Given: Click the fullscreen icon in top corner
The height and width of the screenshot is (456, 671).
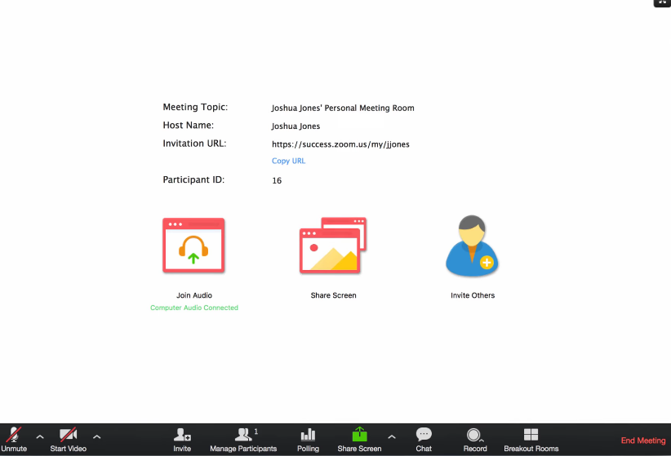Looking at the screenshot, I should click(662, 3).
